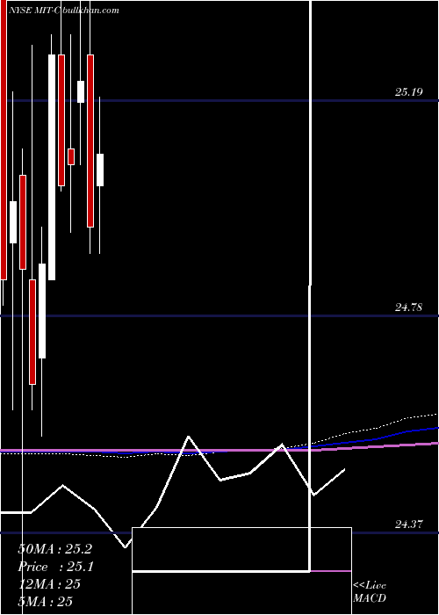Click the 5MA : 25 value
Screen dimensions: 439x615
click(x=46, y=601)
